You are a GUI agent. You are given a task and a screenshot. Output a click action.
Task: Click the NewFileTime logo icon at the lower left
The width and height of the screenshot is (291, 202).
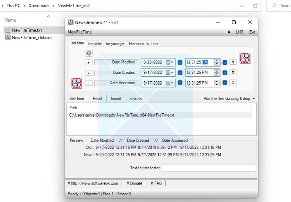[76, 83]
